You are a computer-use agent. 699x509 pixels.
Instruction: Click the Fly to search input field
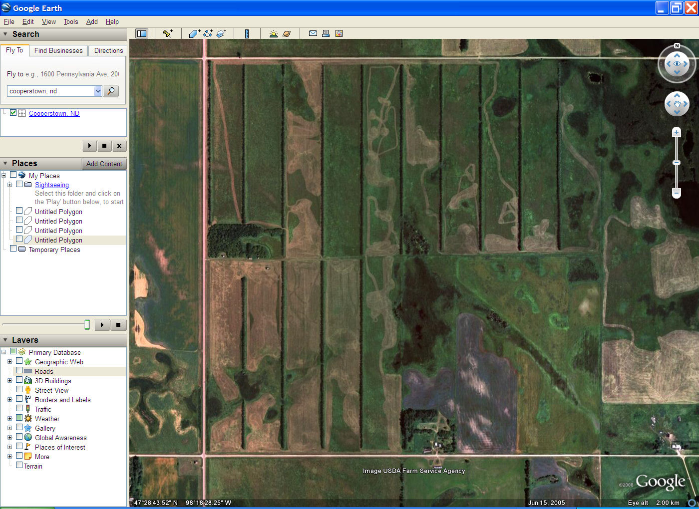pyautogui.click(x=50, y=91)
